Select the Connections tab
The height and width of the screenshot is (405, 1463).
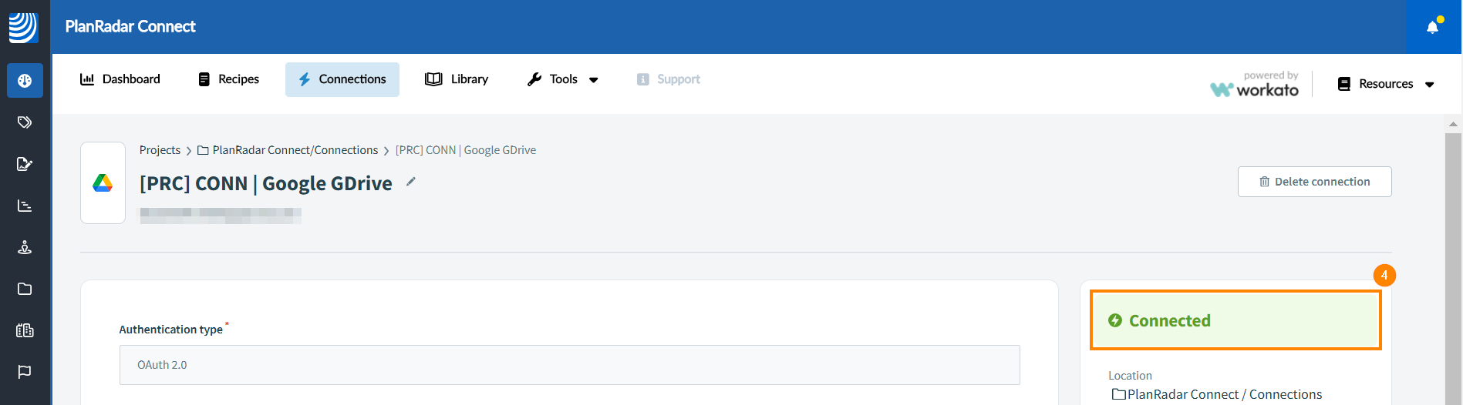[342, 79]
